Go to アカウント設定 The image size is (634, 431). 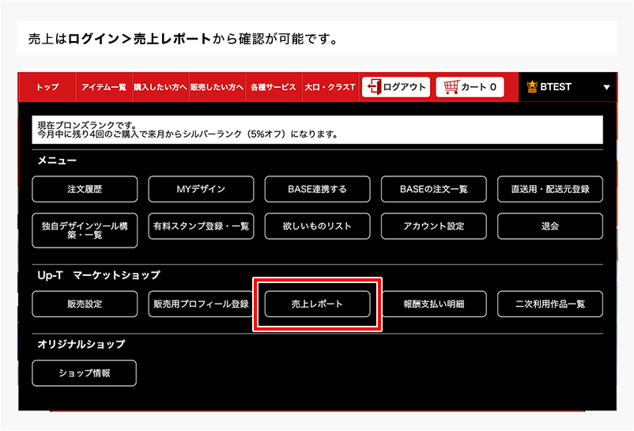[x=433, y=226]
